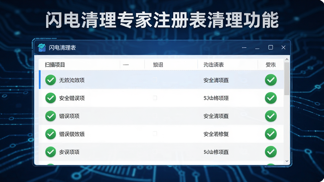Screen dimensions: 324x182
Task: Click right-side status check in 错误辙效项 row
Action: tap(271, 134)
